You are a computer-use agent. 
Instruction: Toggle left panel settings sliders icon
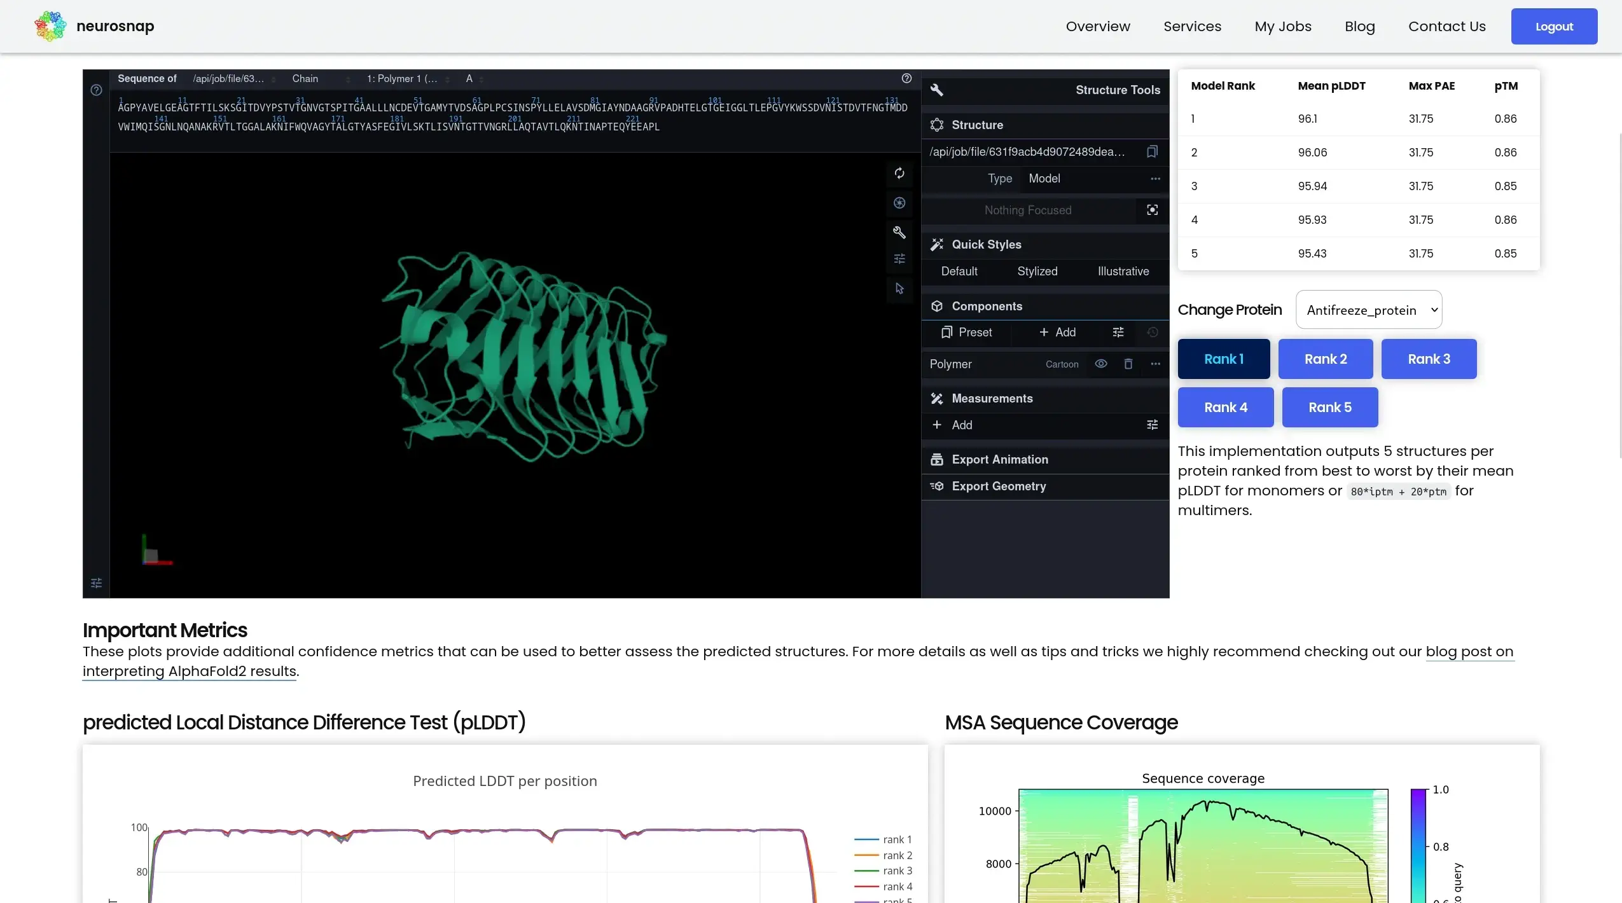[x=96, y=583]
